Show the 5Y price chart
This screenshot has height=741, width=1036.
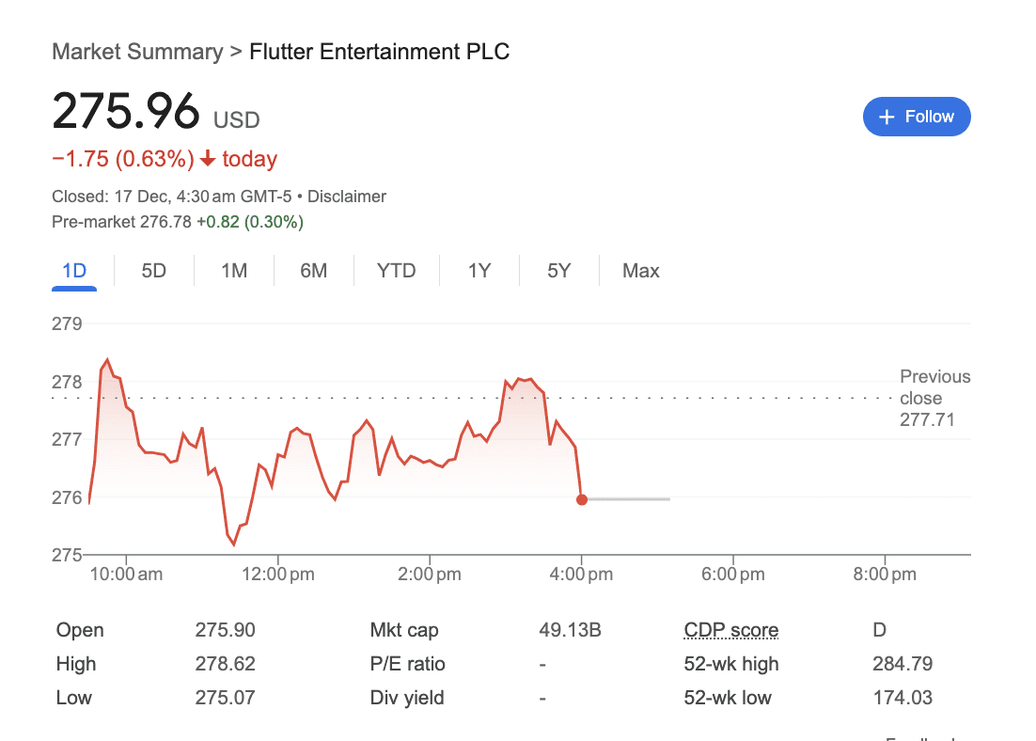pyautogui.click(x=559, y=271)
